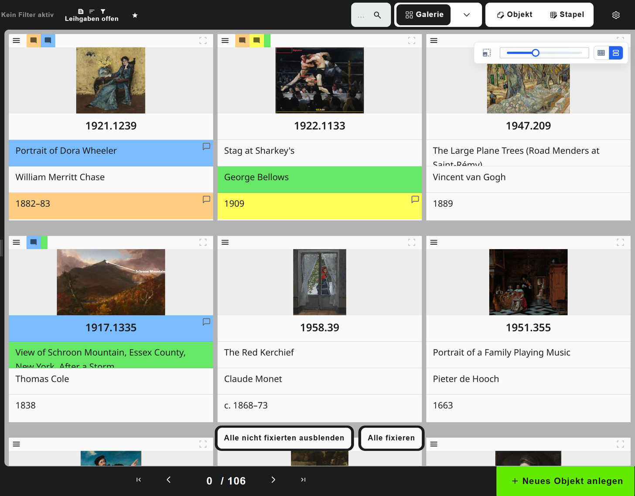Toggle orange comment tag on card 1921.1239
This screenshot has width=635, height=496.
[34, 40]
